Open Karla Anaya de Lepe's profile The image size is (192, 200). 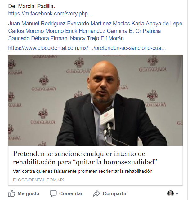(x=157, y=24)
